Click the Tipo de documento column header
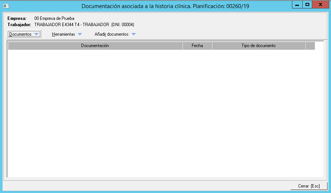This screenshot has height=193, width=331. [x=258, y=46]
